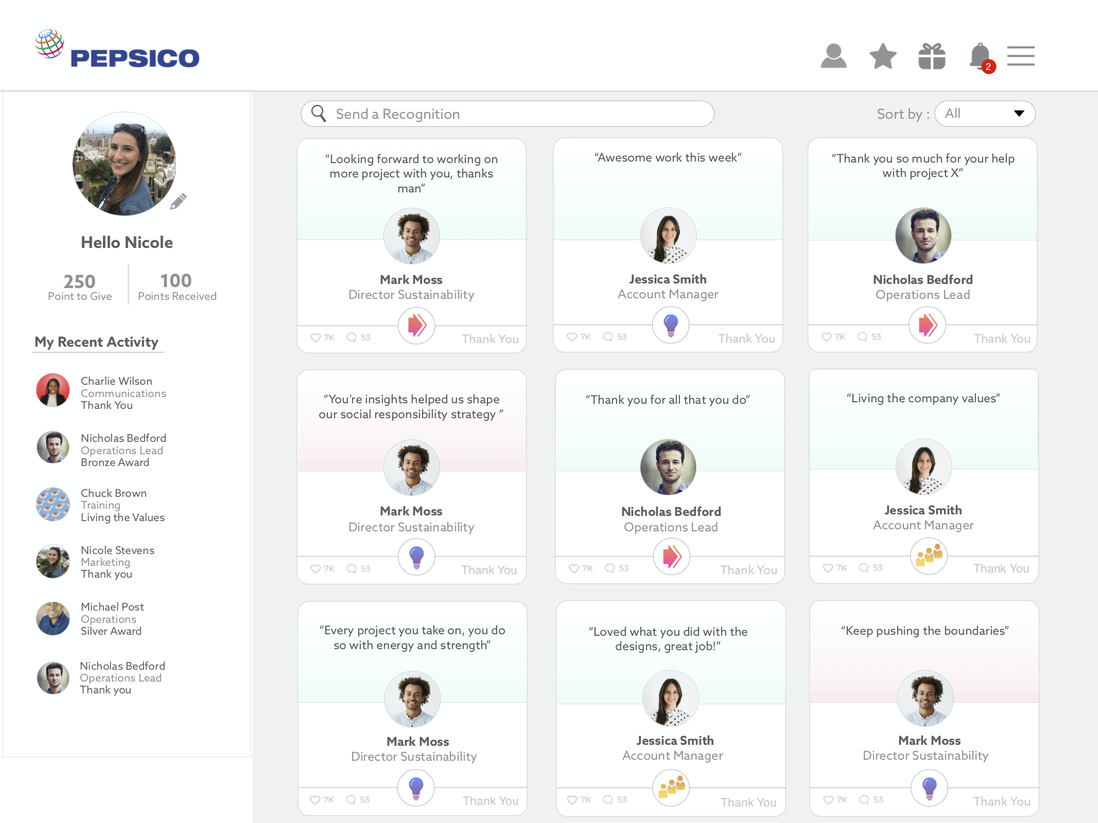Click lightbulb badge on Awesome work card
Viewport: 1098px width, 823px height.
pos(671,325)
